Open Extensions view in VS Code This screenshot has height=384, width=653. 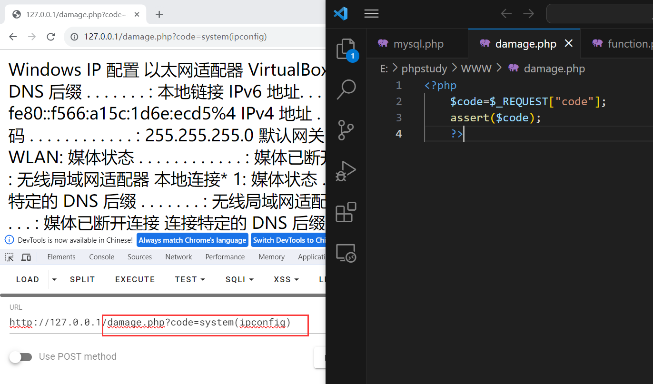346,212
